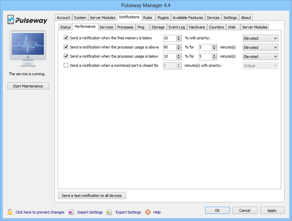Switch to the Counters sub-tab
Viewport: 292px width, 221px height.
click(x=217, y=27)
